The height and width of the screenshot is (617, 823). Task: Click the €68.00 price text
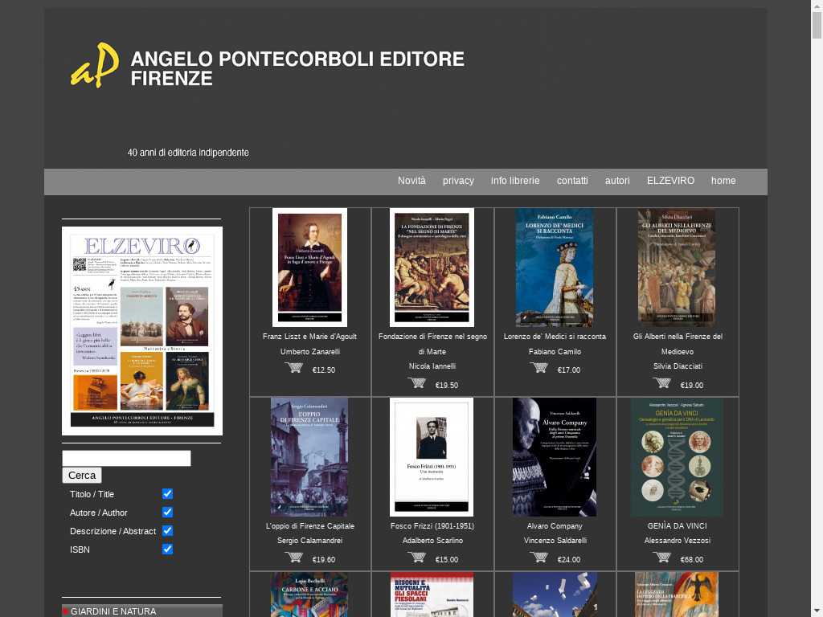[691, 560]
